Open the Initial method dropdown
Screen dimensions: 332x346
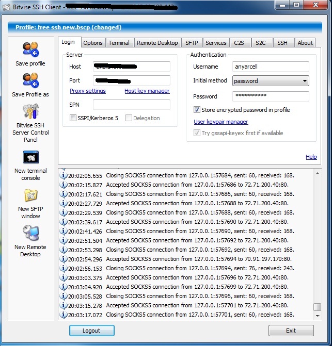pyautogui.click(x=271, y=81)
